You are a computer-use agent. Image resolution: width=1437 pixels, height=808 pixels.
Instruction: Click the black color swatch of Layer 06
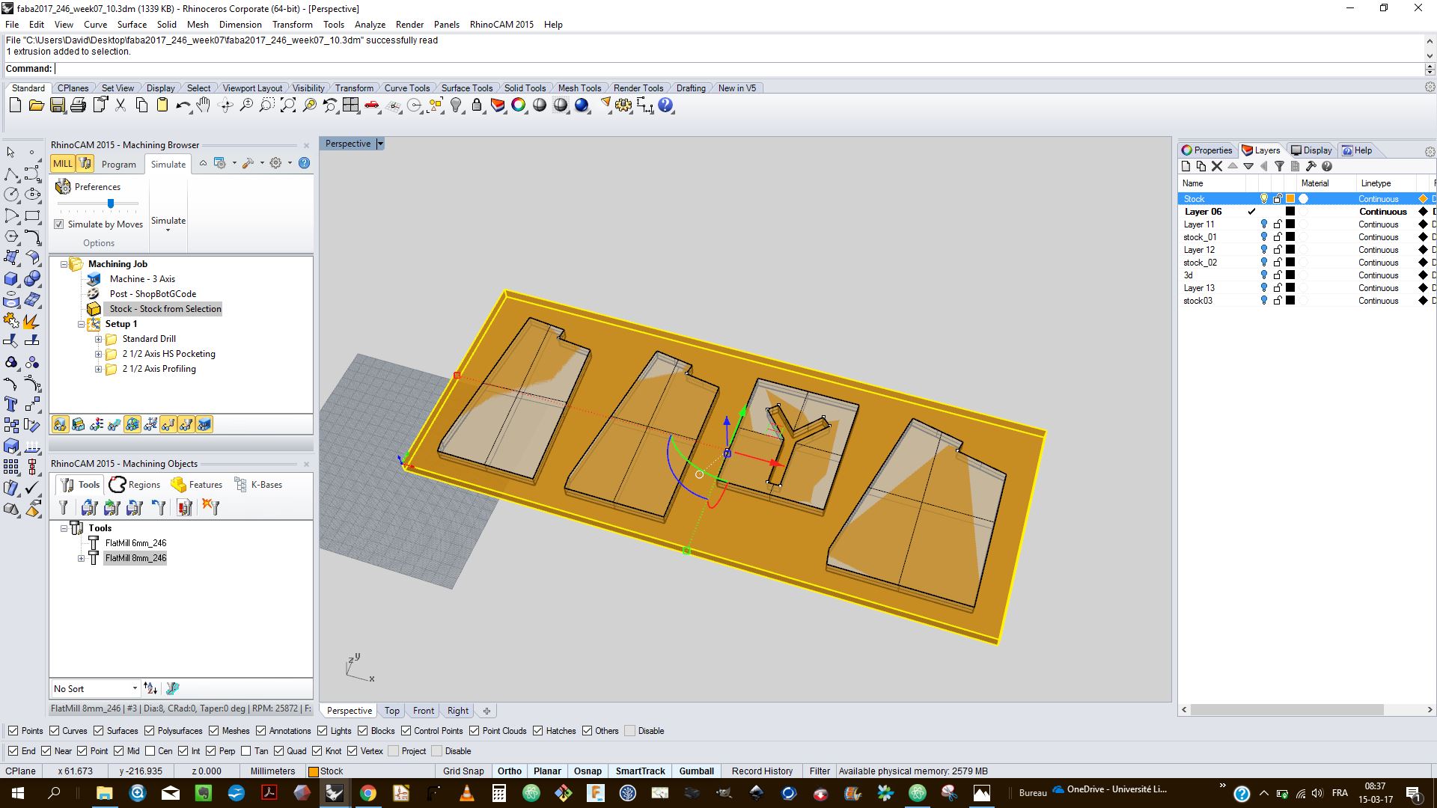pyautogui.click(x=1290, y=212)
